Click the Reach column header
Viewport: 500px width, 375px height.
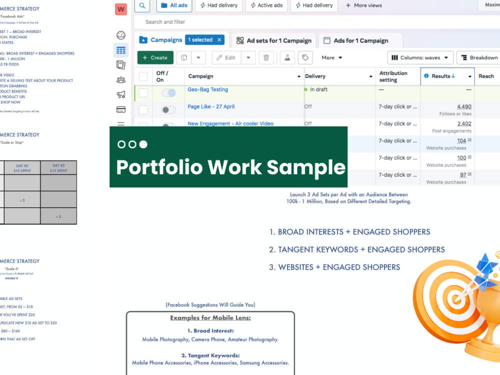(486, 76)
